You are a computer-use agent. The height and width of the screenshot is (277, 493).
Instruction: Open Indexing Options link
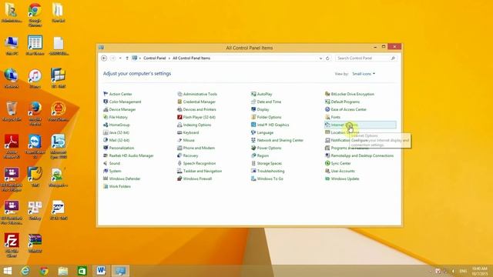coord(197,125)
